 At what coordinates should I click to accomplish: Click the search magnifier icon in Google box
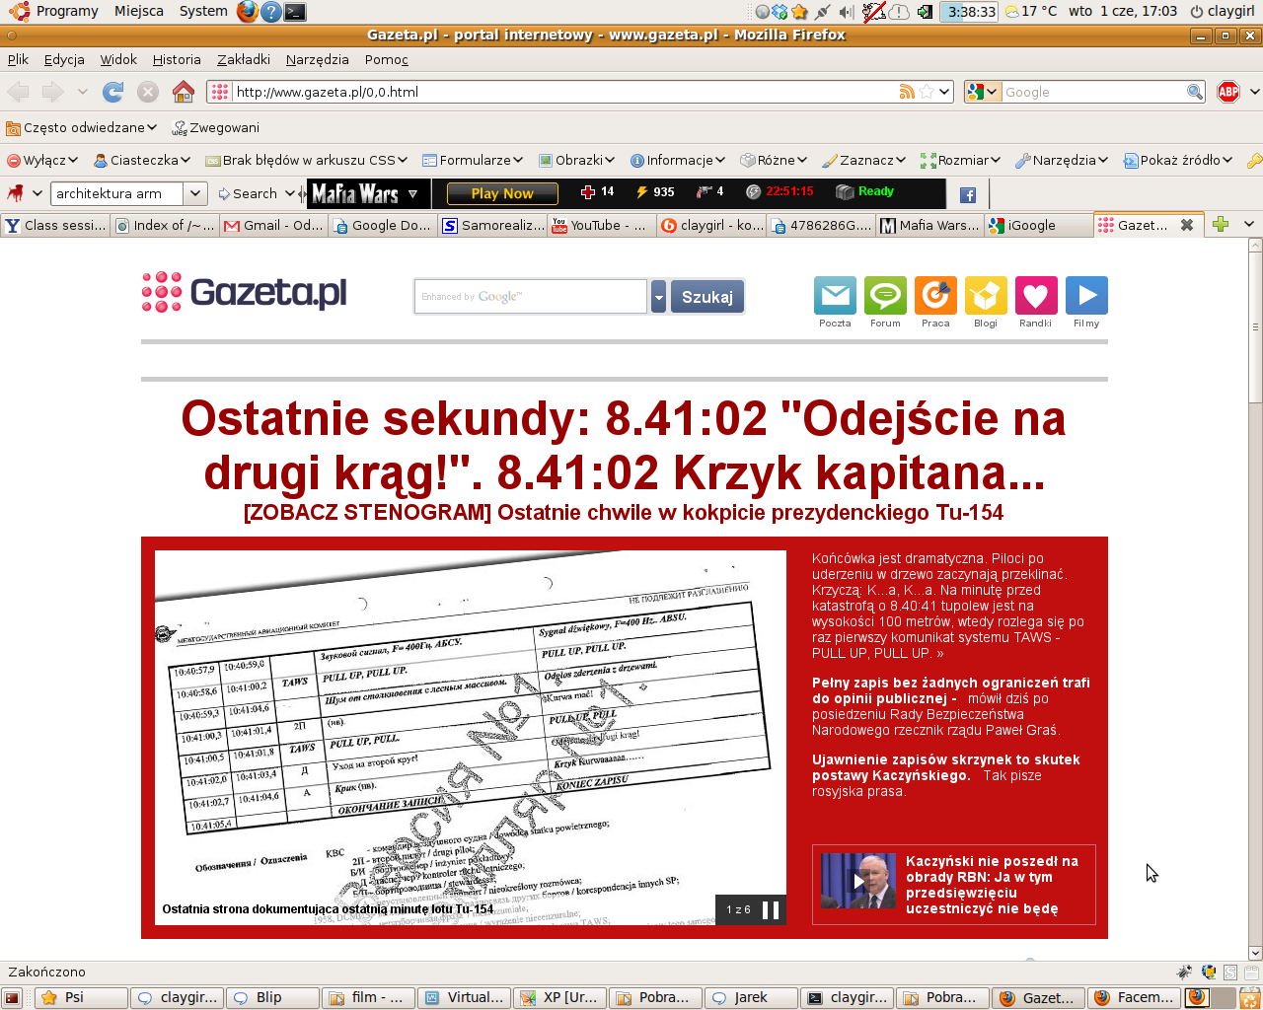coord(1194,92)
